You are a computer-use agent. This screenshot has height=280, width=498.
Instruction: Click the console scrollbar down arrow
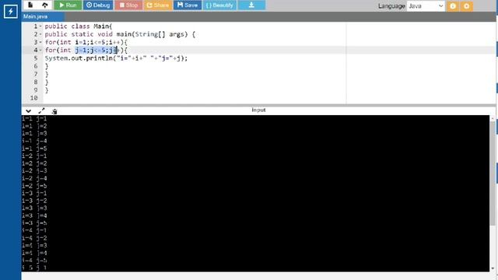(x=493, y=268)
